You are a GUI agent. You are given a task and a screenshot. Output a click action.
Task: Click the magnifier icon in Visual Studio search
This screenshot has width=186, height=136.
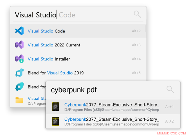(x=137, y=14)
